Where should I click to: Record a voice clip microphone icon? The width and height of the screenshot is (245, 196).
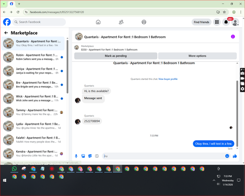[x=76, y=156]
